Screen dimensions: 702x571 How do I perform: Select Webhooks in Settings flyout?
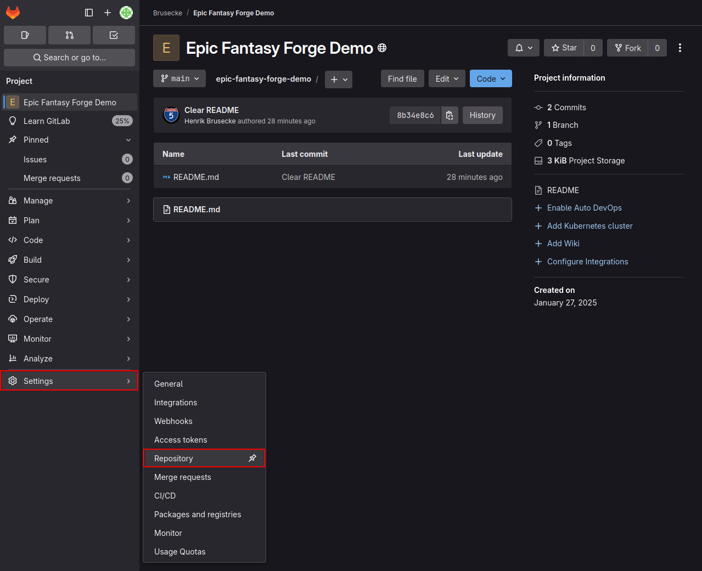pos(204,421)
